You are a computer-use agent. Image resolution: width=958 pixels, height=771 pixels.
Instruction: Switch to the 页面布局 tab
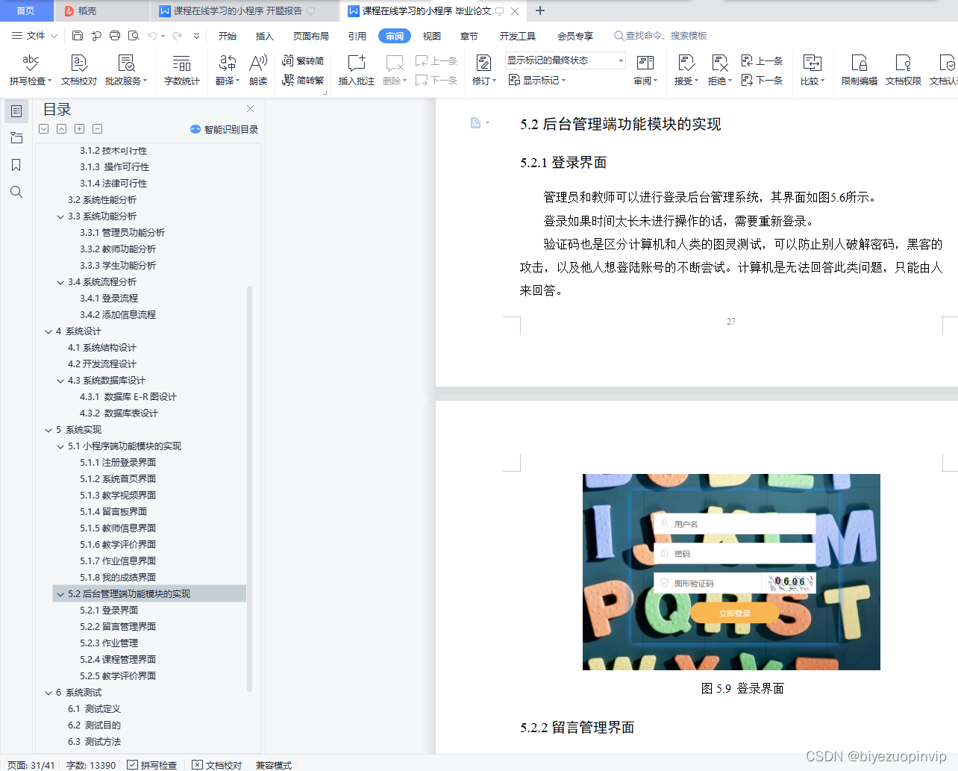coord(311,36)
